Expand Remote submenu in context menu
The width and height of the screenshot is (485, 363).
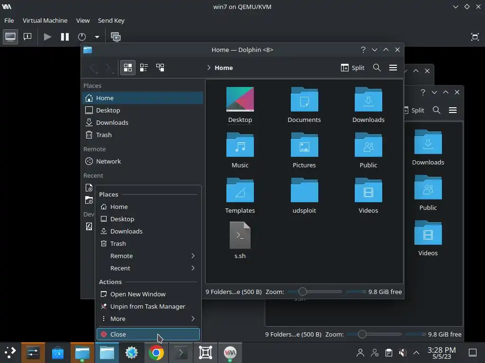pyautogui.click(x=148, y=256)
